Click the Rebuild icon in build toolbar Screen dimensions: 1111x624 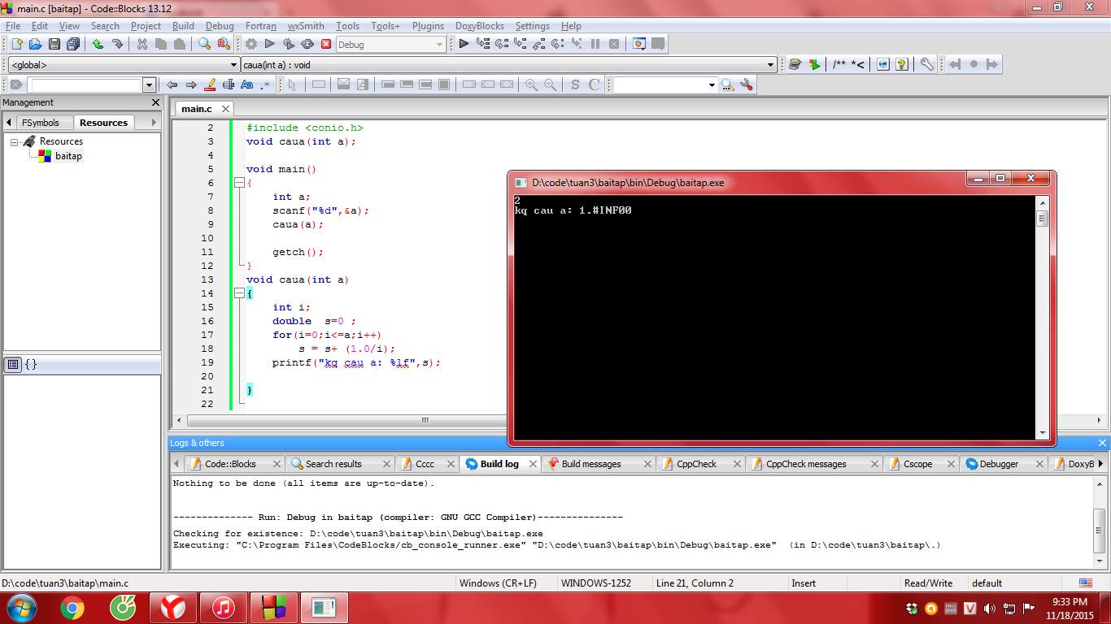click(x=307, y=45)
